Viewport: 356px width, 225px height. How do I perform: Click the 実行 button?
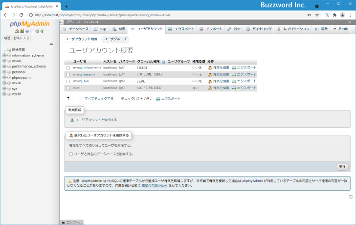pyautogui.click(x=342, y=167)
